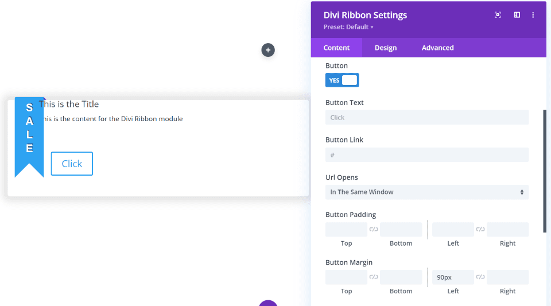
Task: Link Button Margin top and bottom values
Action: point(374,277)
